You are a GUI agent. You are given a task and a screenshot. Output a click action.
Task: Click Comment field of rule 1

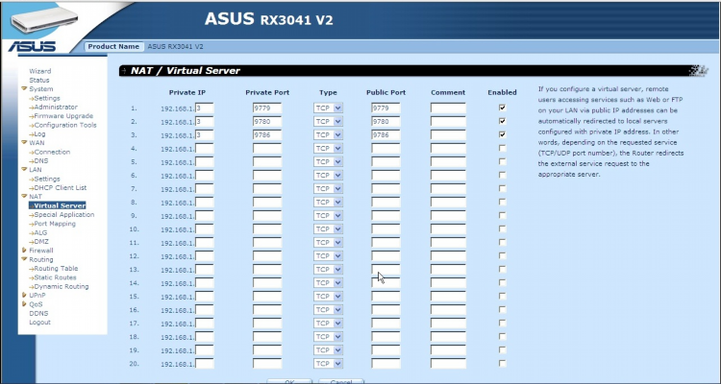pos(448,108)
